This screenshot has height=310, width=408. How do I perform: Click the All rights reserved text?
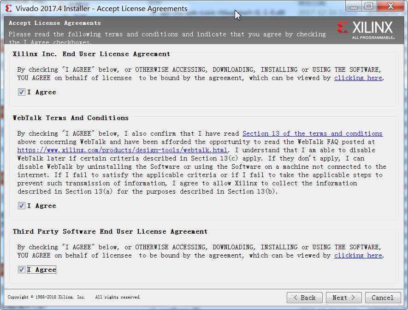point(118,297)
